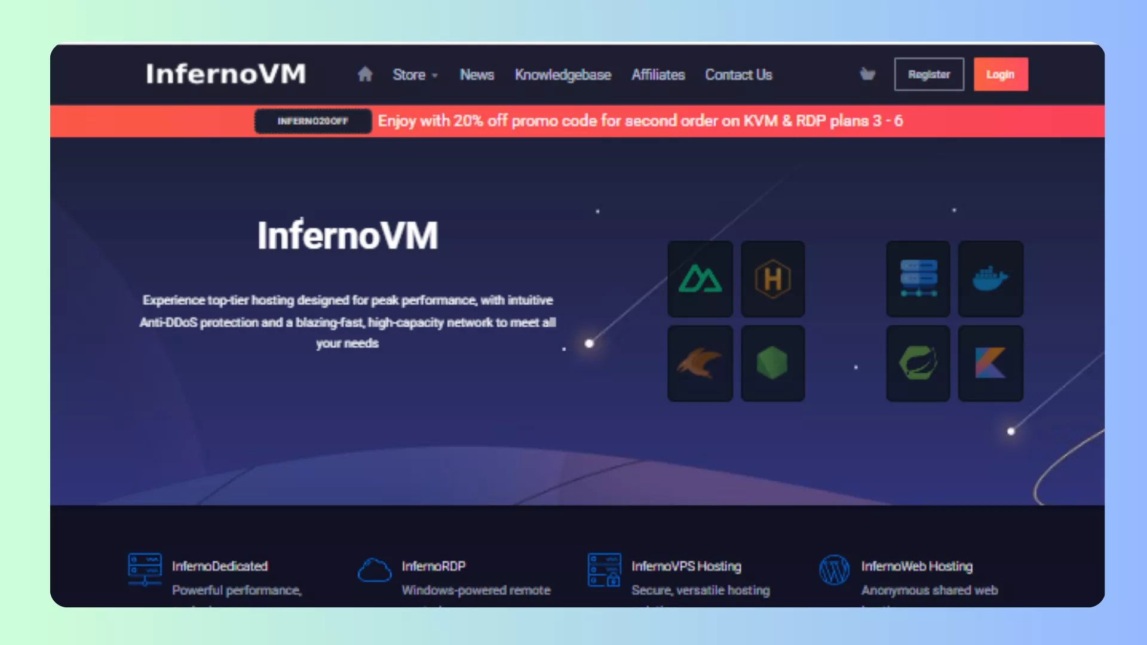Click the Kotlin K logo tile
The height and width of the screenshot is (645, 1147).
pyautogui.click(x=990, y=363)
